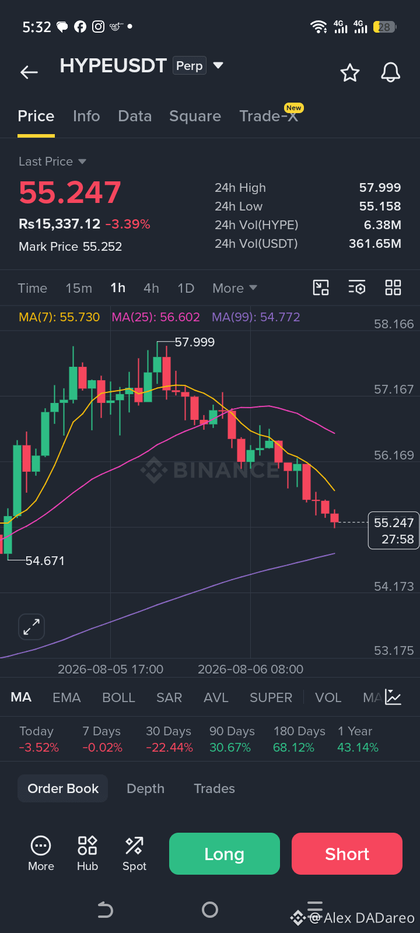The height and width of the screenshot is (933, 420).
Task: Expand the HYPEUSDT pair selector arrow
Action: pos(218,65)
